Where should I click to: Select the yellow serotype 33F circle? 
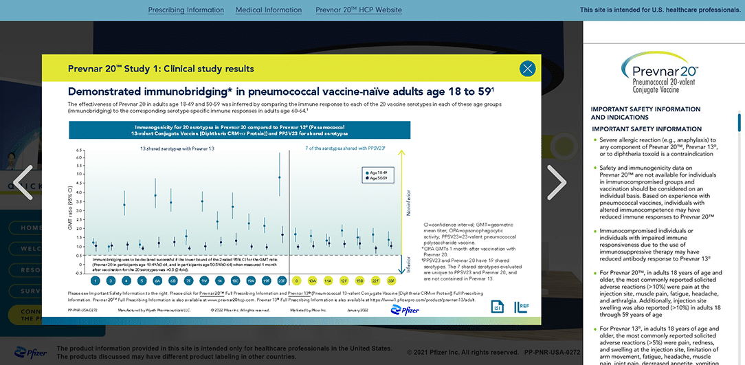click(391, 280)
